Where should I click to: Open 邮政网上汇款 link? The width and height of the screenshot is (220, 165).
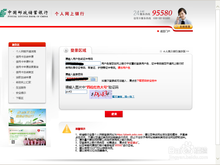click(x=23, y=82)
